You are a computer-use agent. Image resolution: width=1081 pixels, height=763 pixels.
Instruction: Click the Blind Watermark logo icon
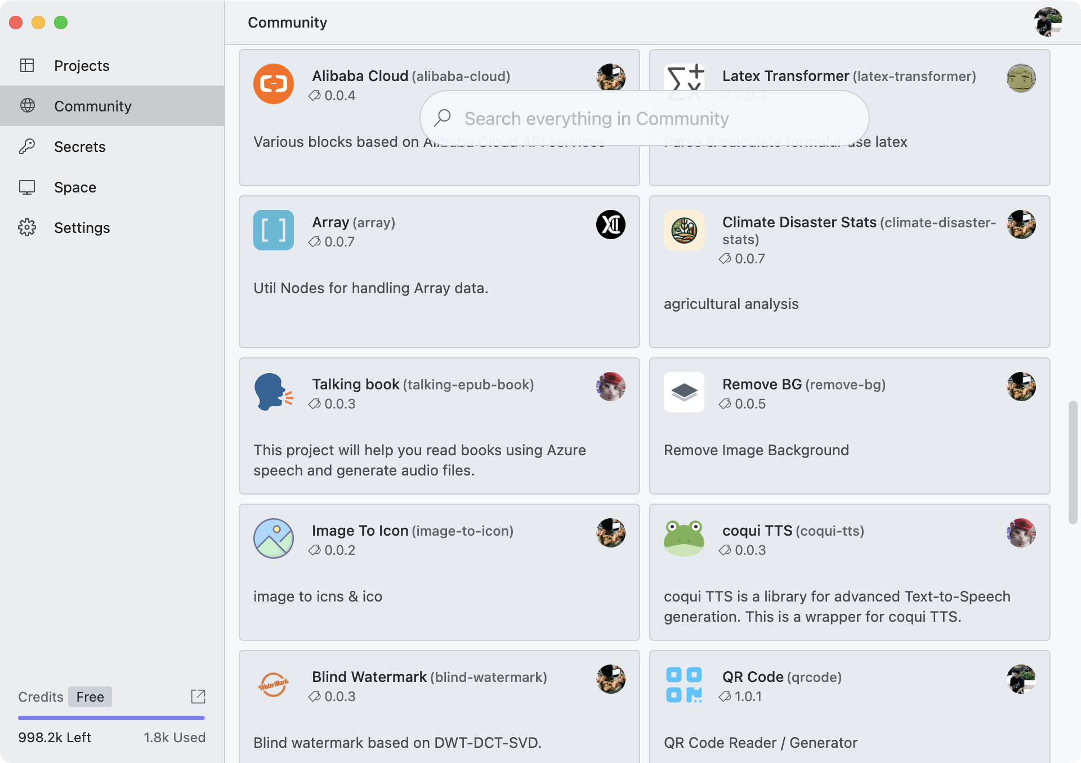click(273, 685)
